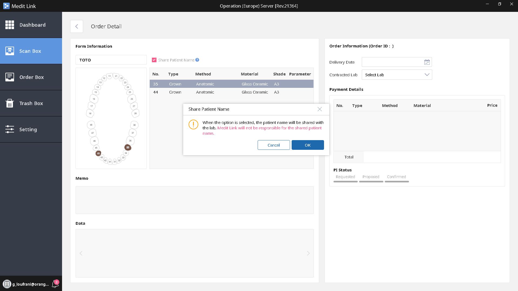The height and width of the screenshot is (291, 518).
Task: Switch to the Scan Box section
Action: (31, 51)
